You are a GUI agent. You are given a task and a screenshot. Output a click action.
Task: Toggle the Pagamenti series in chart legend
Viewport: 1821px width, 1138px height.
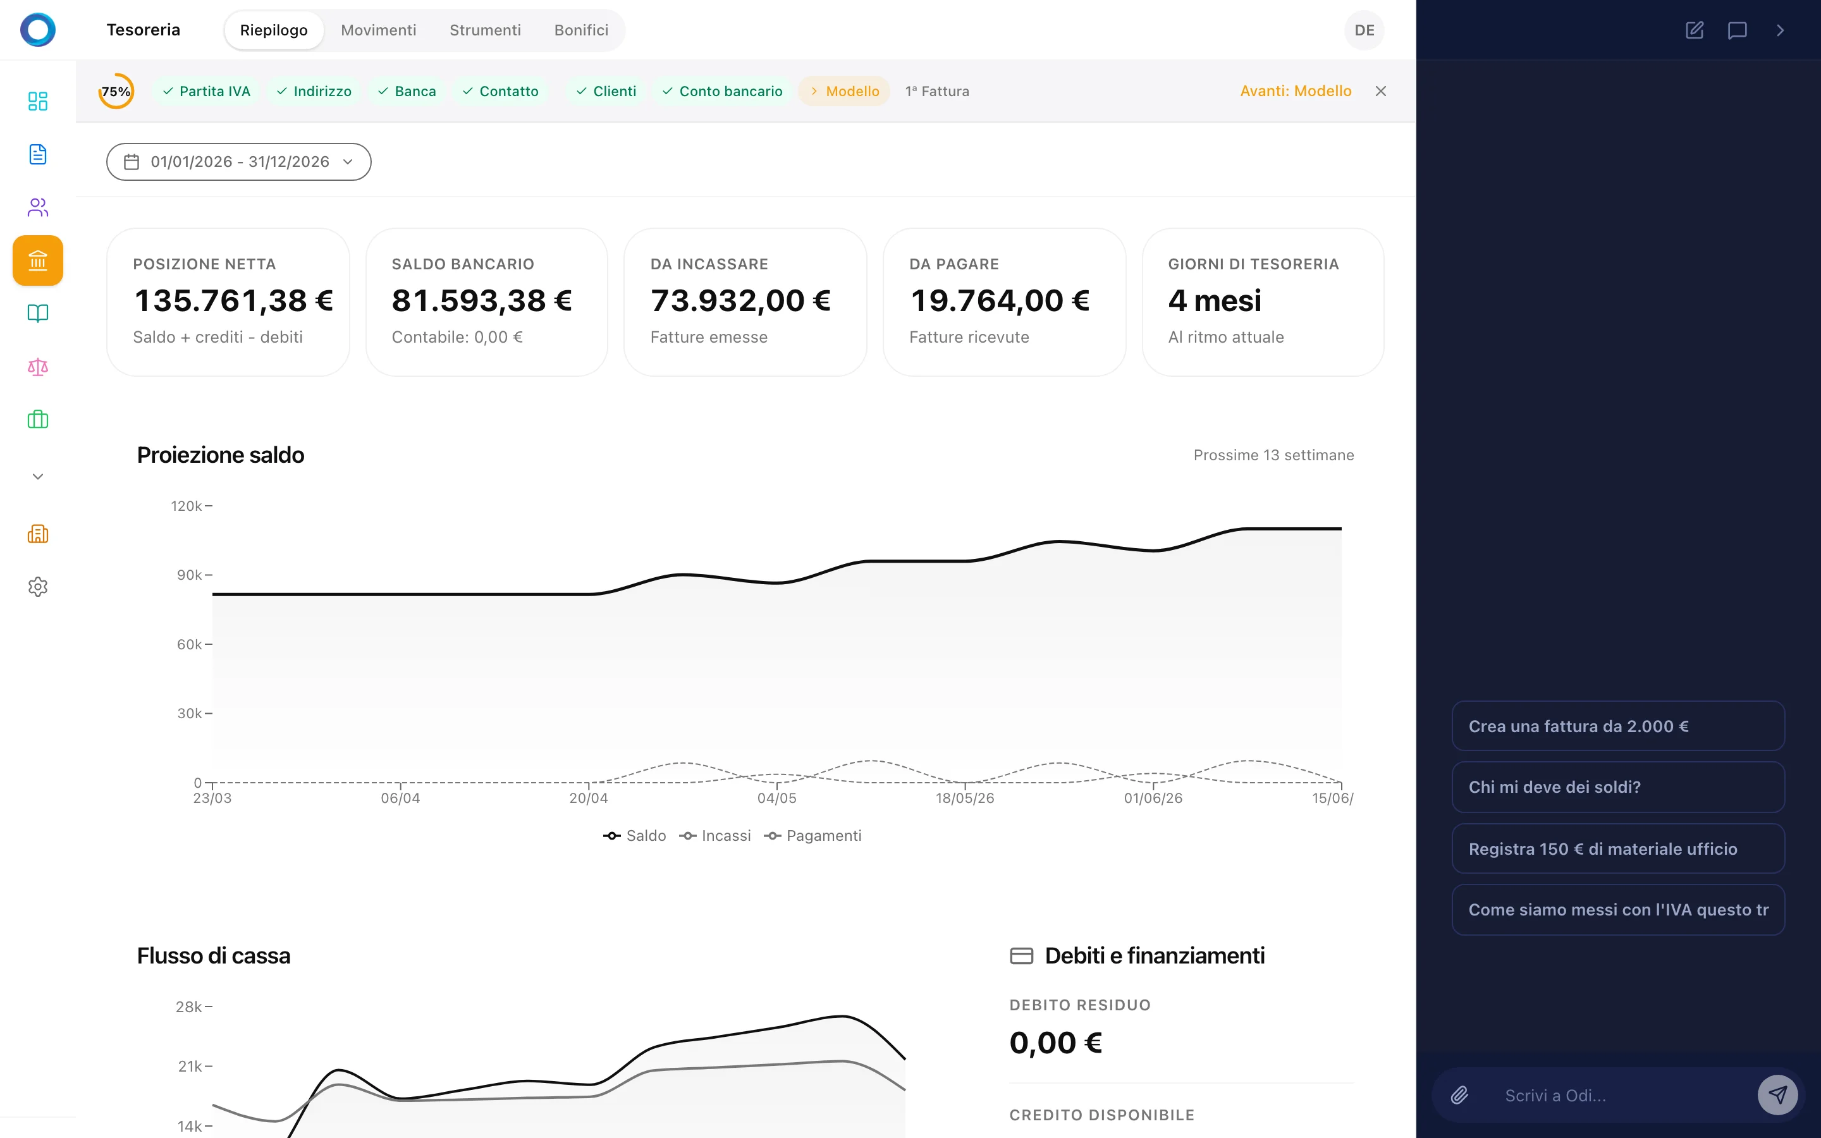[812, 835]
